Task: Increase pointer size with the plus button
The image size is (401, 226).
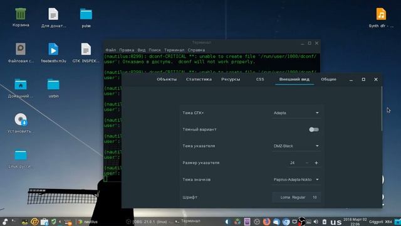Action: (x=316, y=163)
